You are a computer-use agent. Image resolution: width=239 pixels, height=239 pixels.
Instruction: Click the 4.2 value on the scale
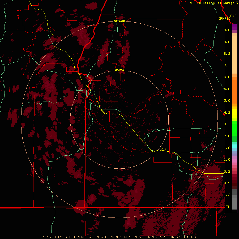[x=227, y=113]
